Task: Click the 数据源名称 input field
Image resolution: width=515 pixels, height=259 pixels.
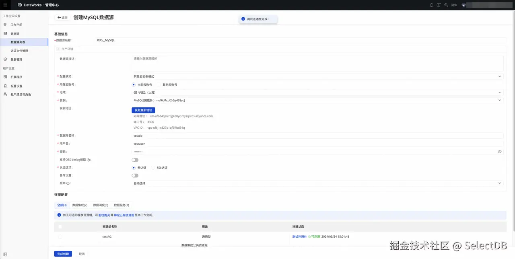Action: (x=300, y=40)
